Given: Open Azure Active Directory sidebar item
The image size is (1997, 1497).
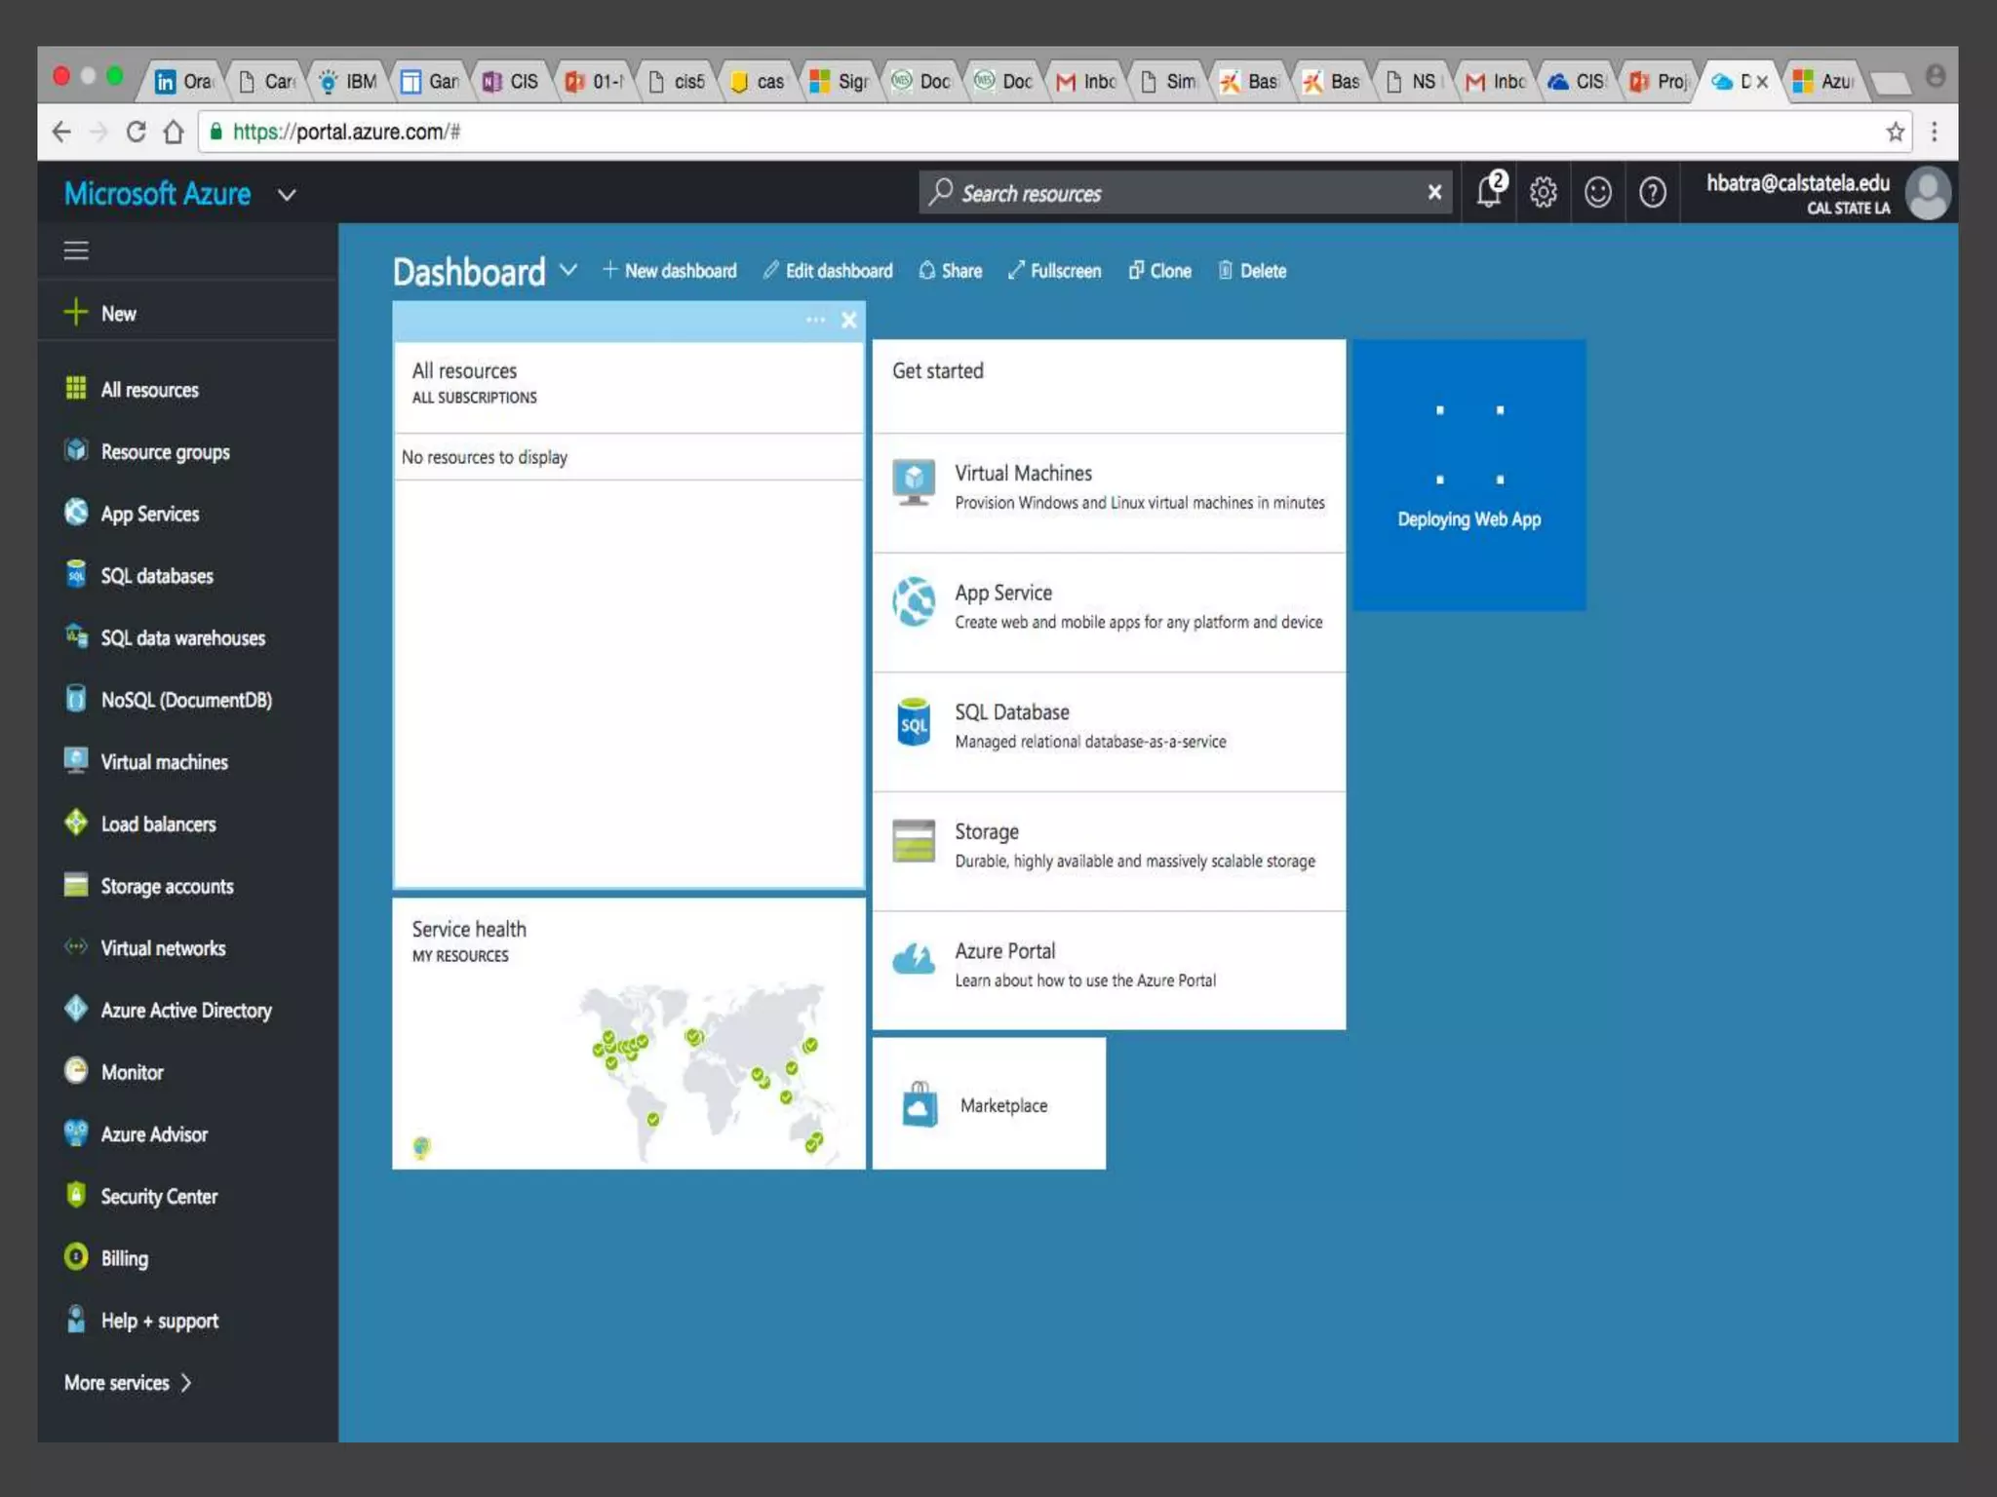Looking at the screenshot, I should click(185, 1011).
